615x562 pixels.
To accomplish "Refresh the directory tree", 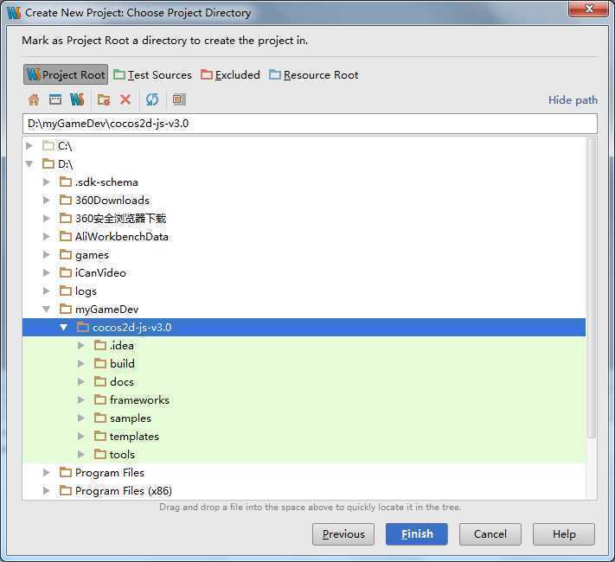I will (152, 99).
